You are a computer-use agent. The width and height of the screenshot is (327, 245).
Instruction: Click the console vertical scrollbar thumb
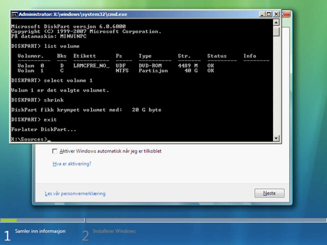pyautogui.click(x=276, y=31)
